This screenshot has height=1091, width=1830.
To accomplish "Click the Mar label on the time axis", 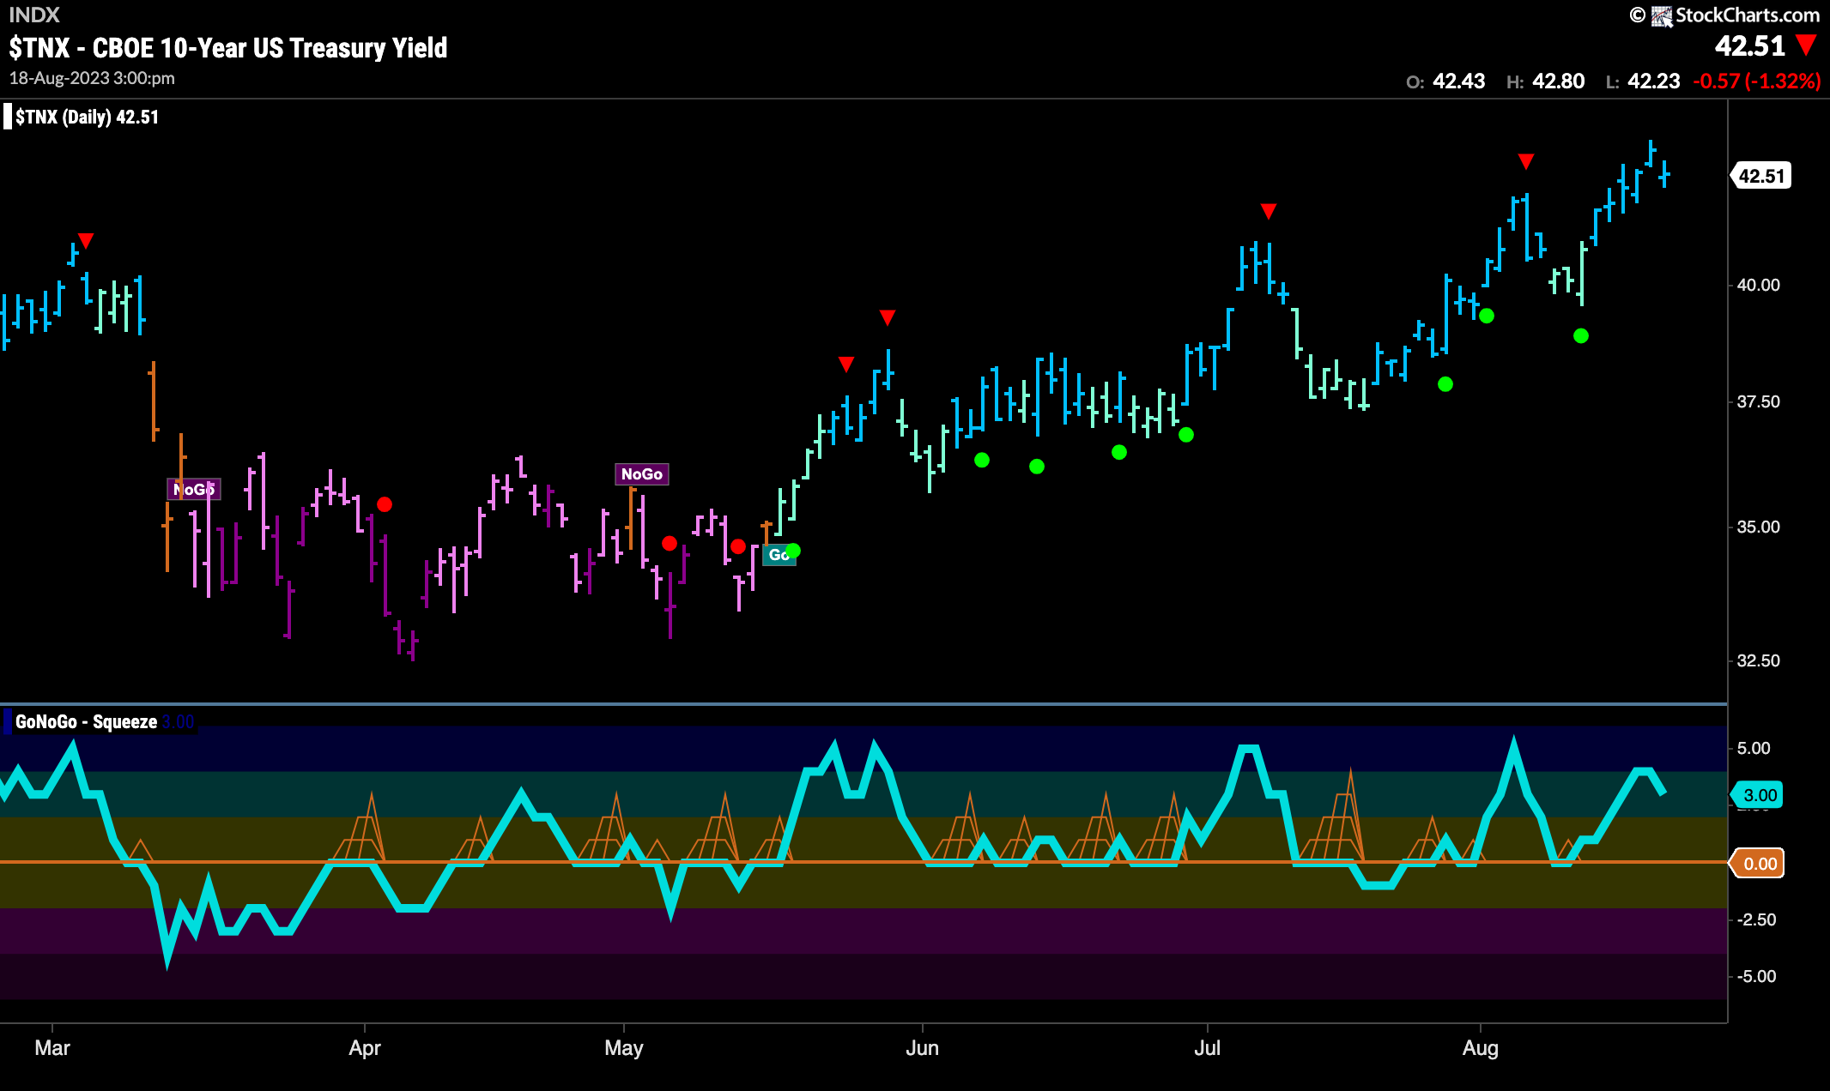I will click(x=52, y=1048).
